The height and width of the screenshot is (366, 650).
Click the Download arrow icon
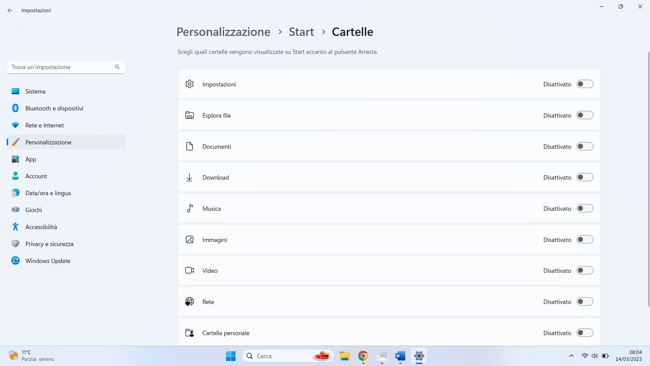189,178
